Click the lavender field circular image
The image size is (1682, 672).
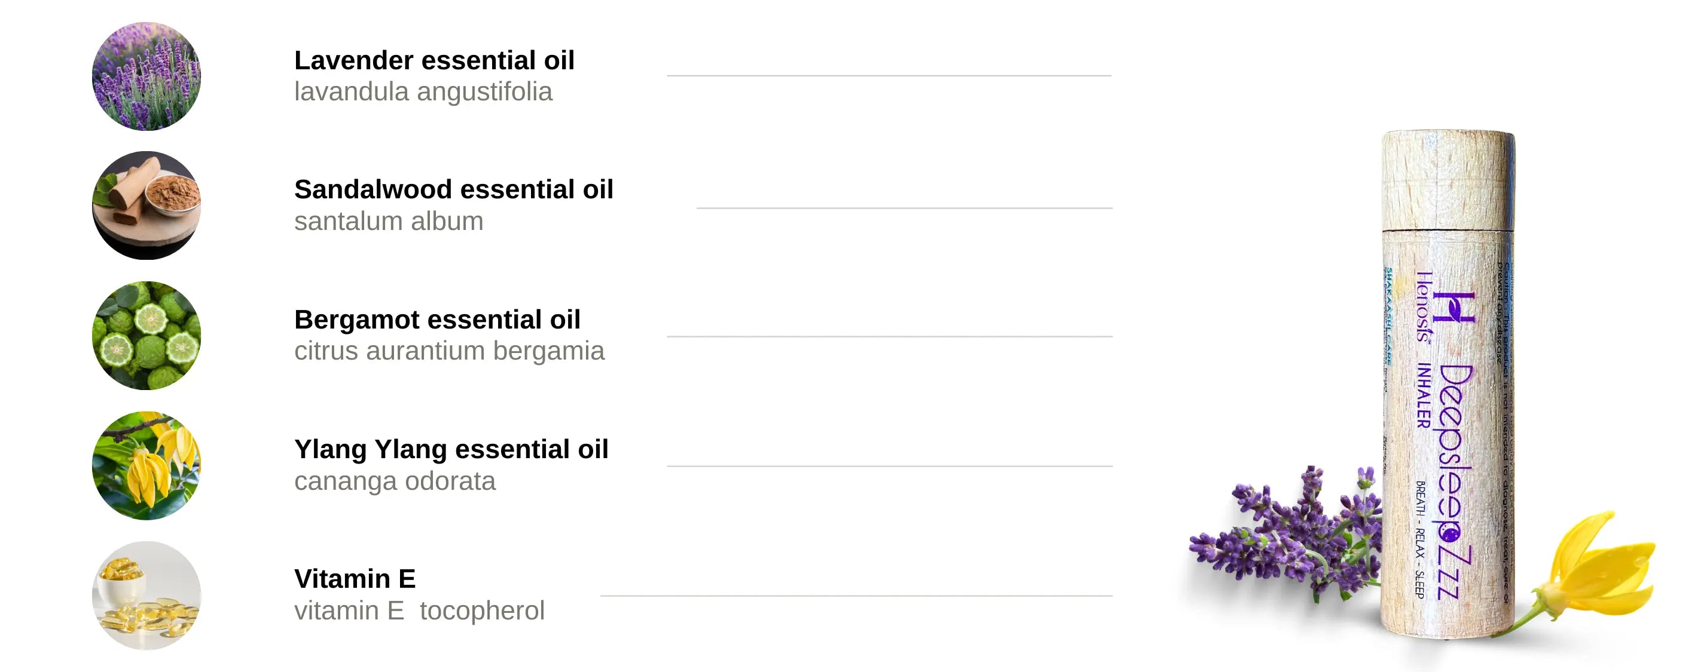[146, 76]
